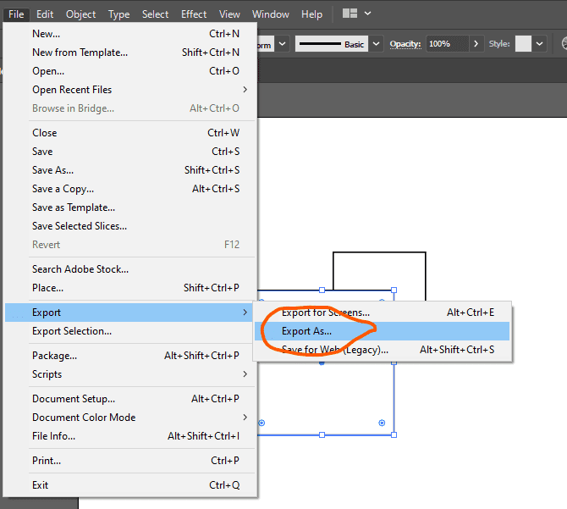The image size is (567, 509).
Task: Expand the Export submenu entry
Action: (129, 313)
